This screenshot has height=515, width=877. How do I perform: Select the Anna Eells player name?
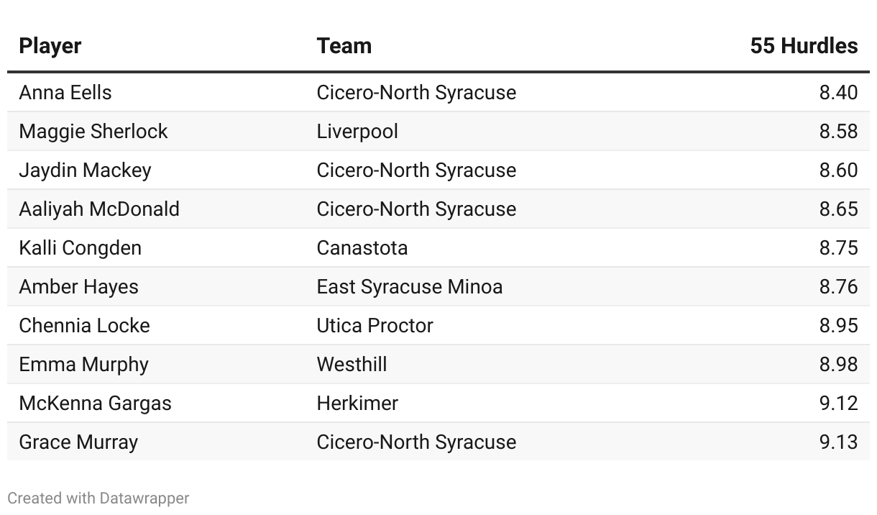65,92
